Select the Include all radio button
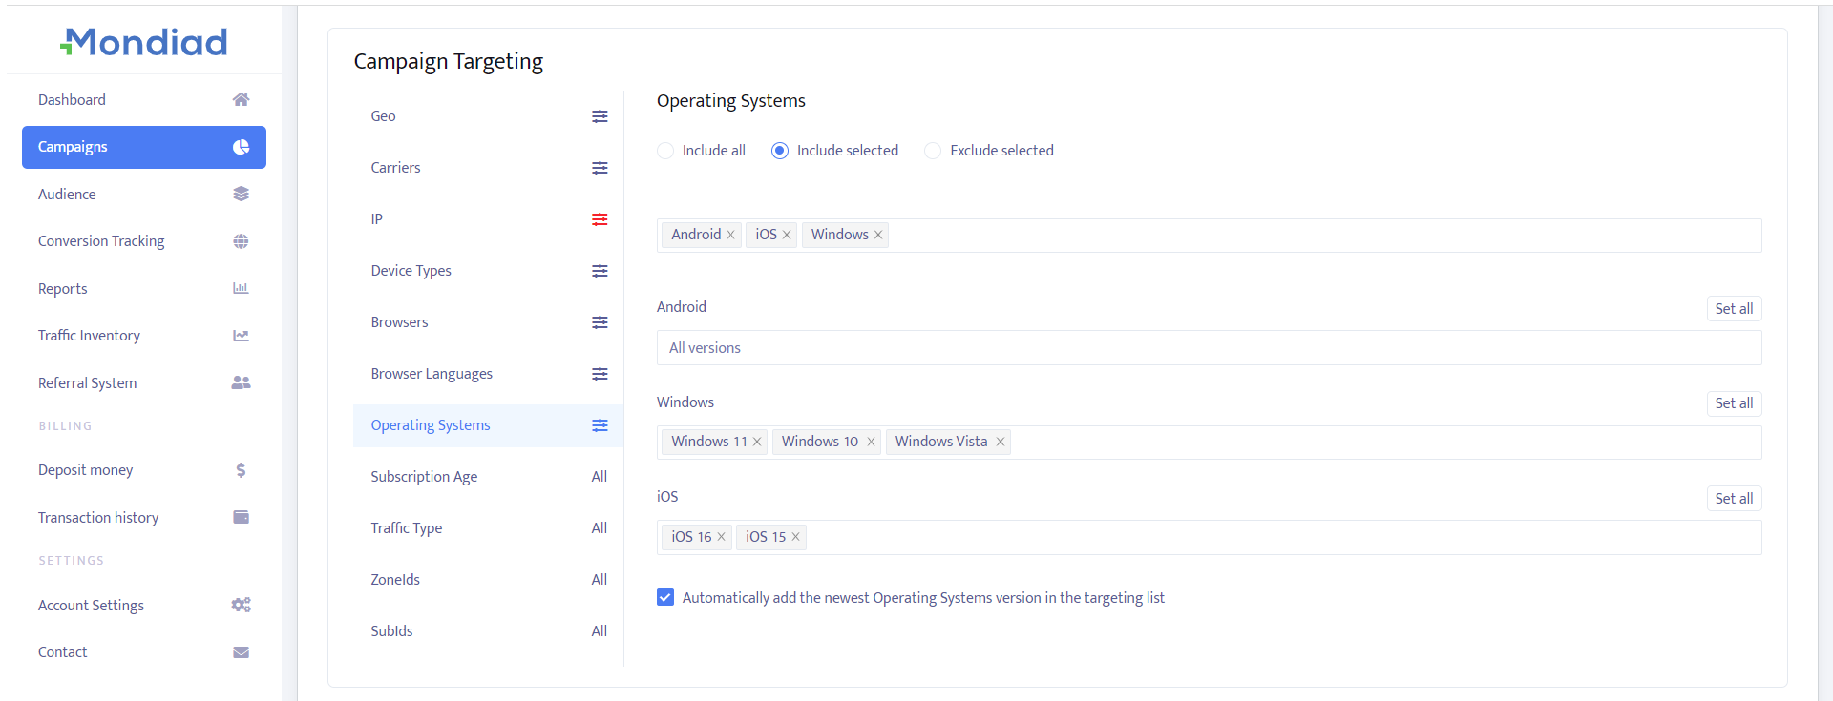Image resolution: width=1833 pixels, height=701 pixels. coord(665,151)
